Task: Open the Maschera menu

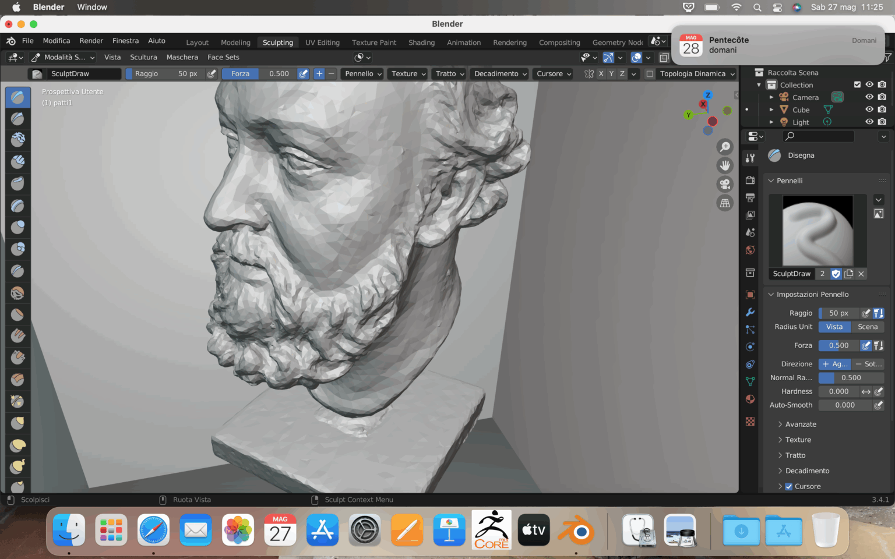Action: [182, 57]
